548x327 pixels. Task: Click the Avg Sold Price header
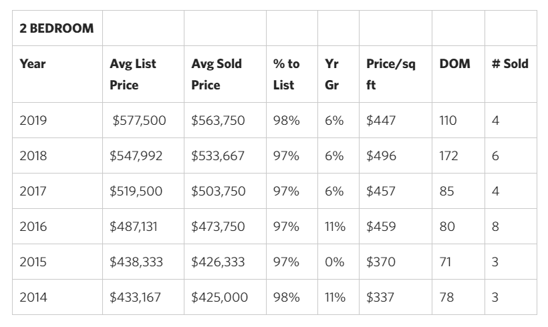click(217, 75)
